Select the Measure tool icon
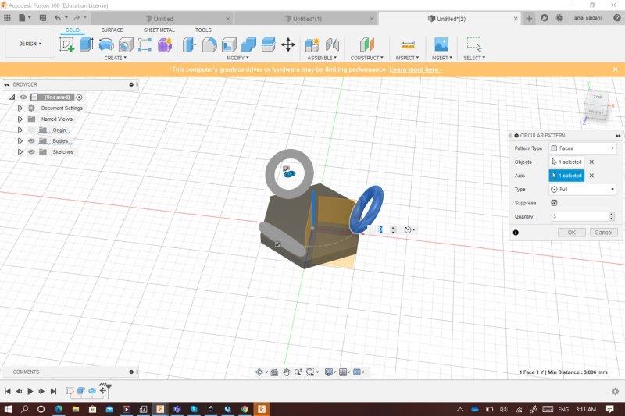Screen dimensions: 625x416 pos(407,44)
